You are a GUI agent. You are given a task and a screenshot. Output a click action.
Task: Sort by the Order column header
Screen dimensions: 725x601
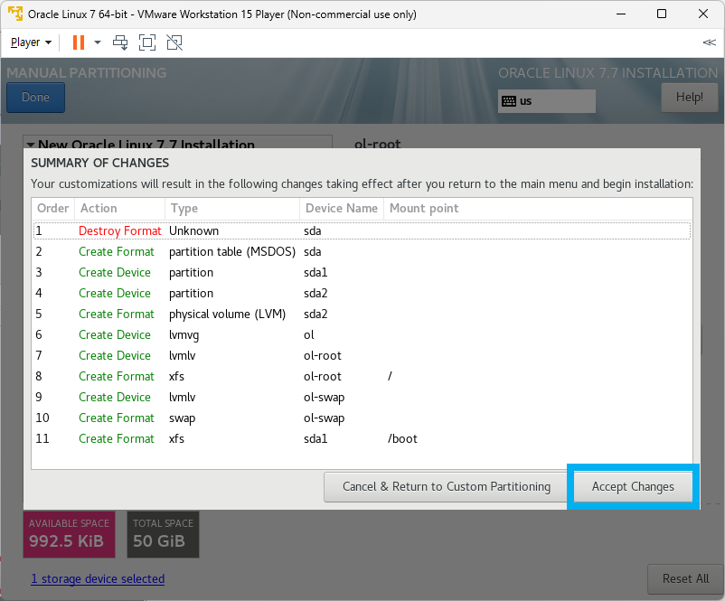point(52,209)
